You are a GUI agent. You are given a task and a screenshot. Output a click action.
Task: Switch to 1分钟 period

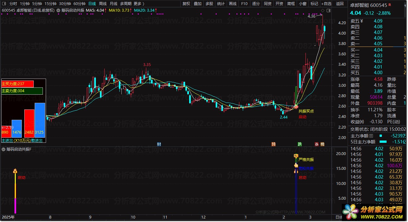coord(25,4)
